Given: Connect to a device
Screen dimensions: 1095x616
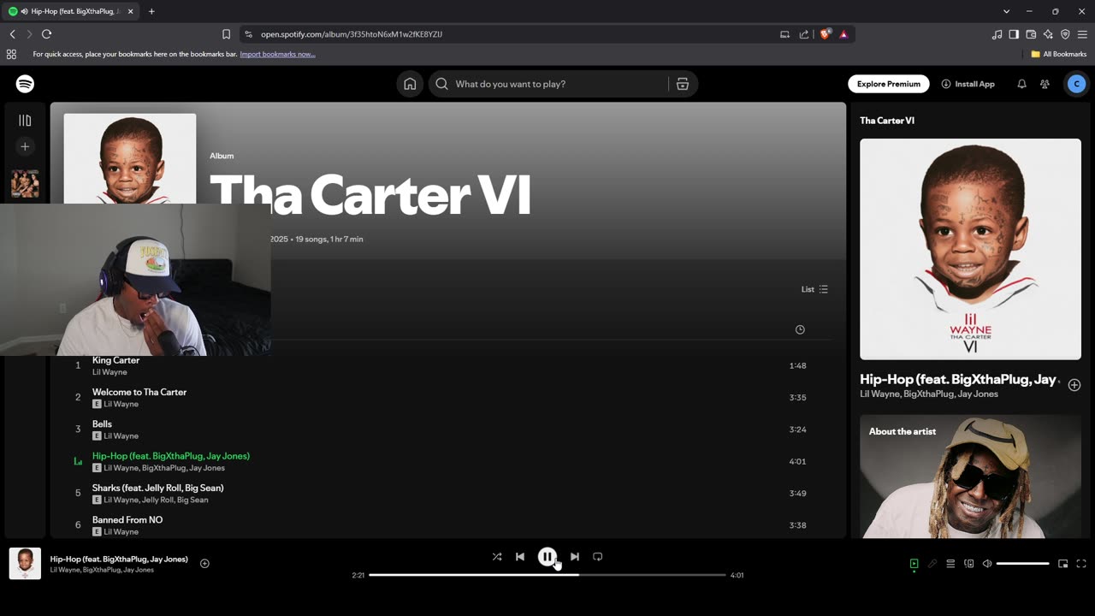Looking at the screenshot, I should click(969, 564).
